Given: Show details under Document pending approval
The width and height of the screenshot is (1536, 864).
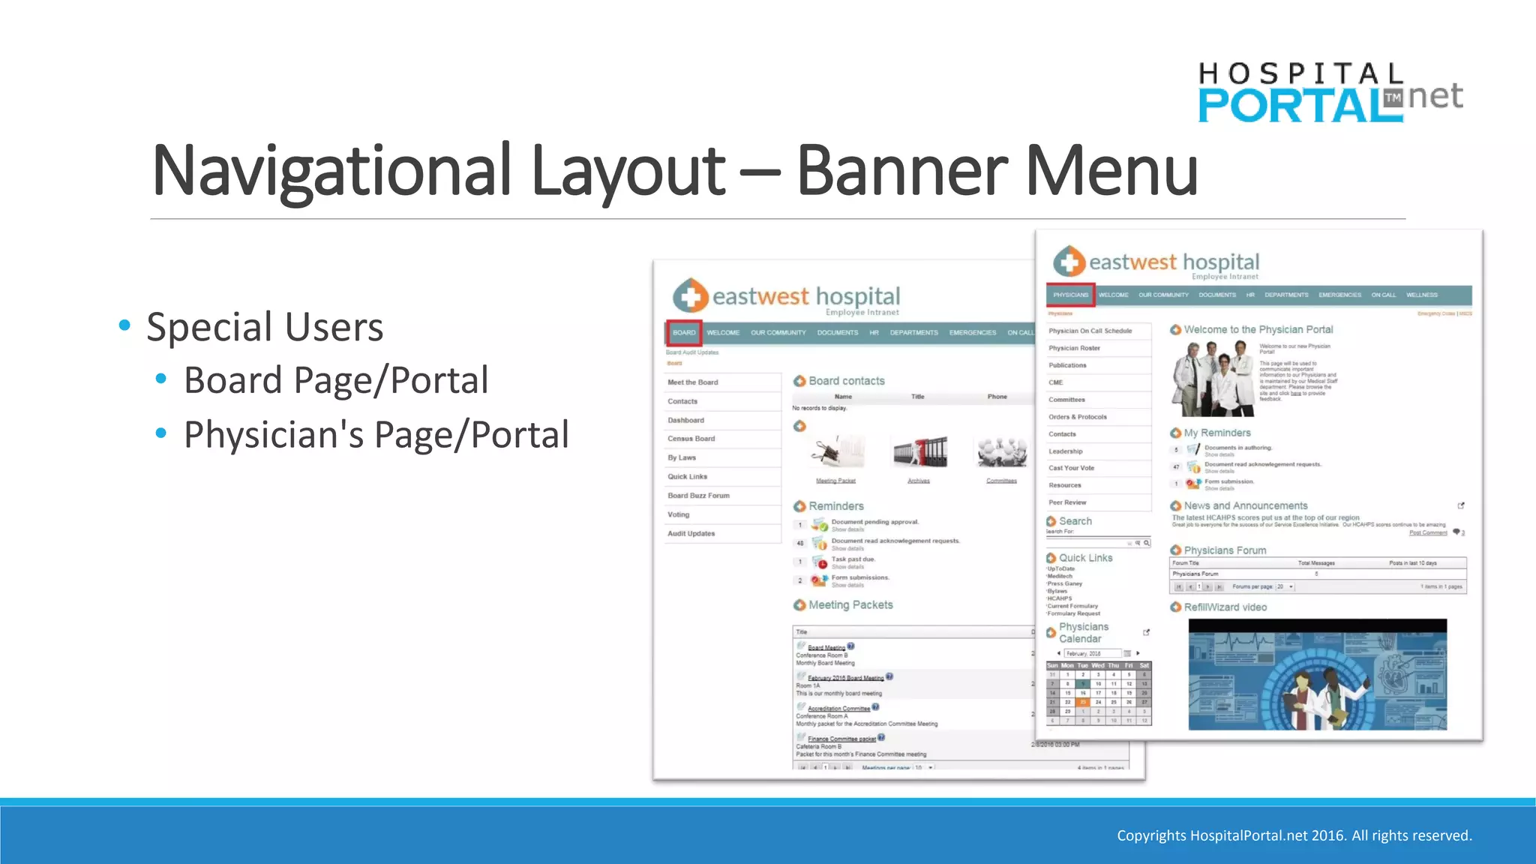Looking at the screenshot, I should (847, 529).
